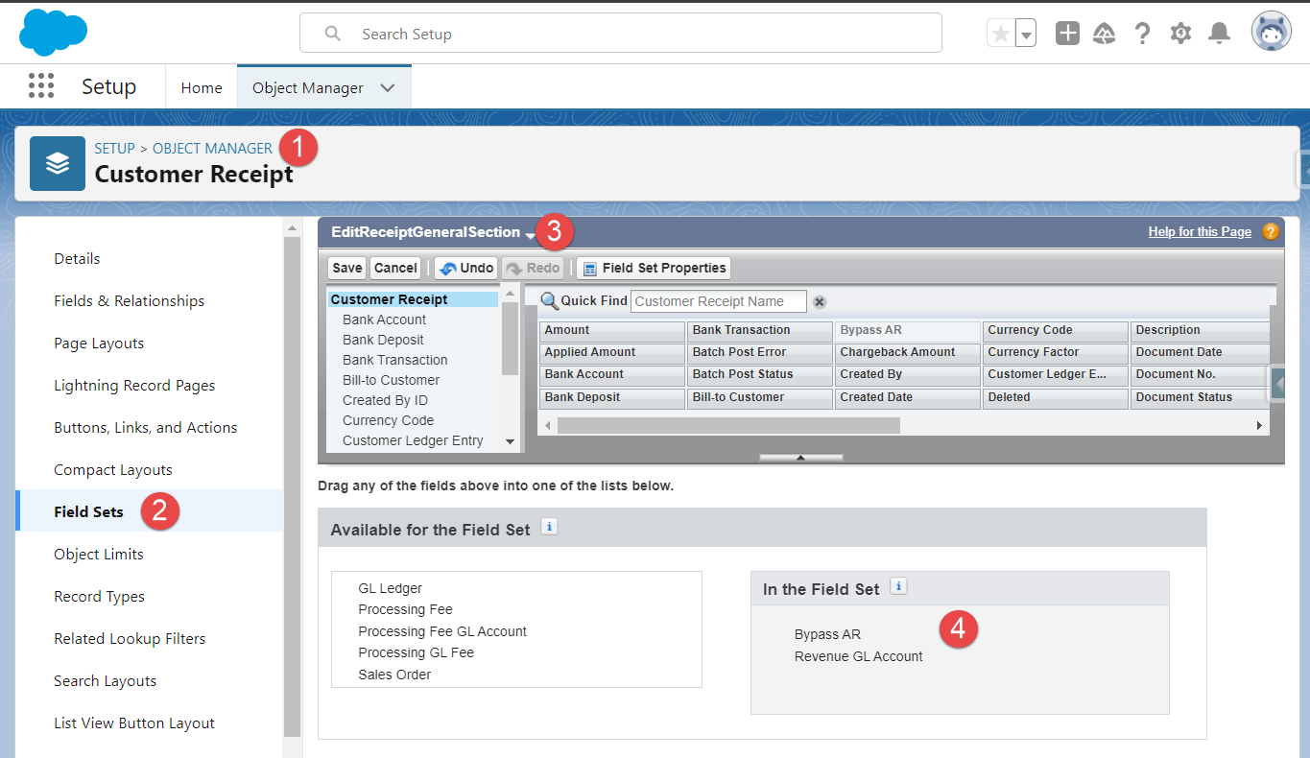Image resolution: width=1310 pixels, height=758 pixels.
Task: Select Processing Fee GL Account in available list
Action: click(442, 631)
